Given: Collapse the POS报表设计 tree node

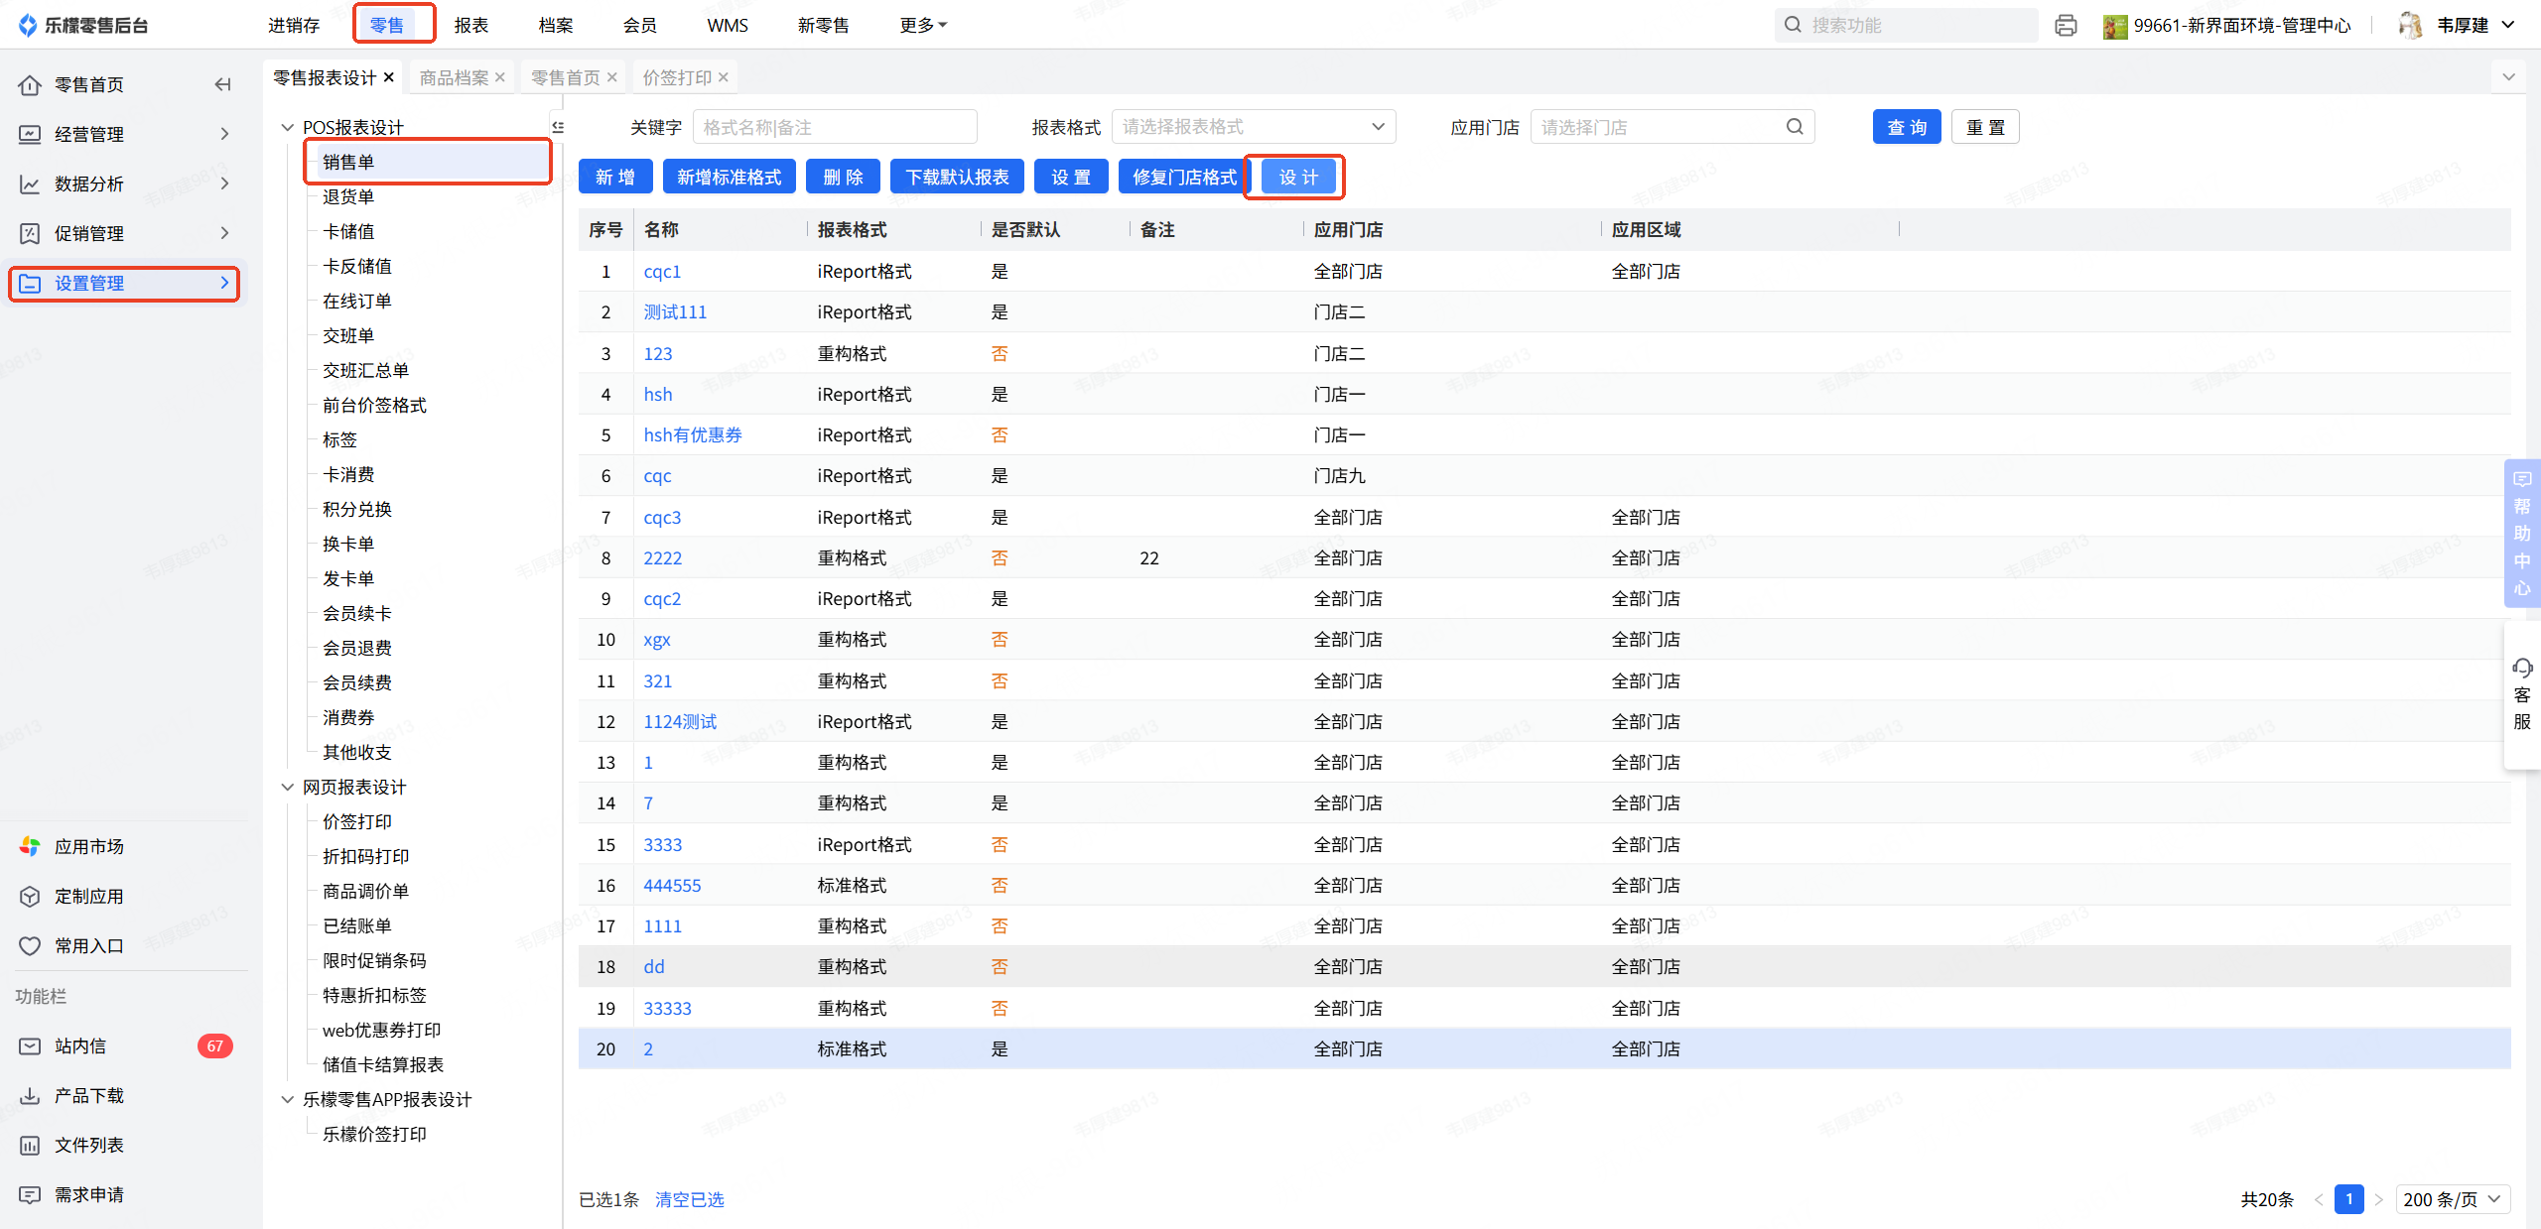Looking at the screenshot, I should click(287, 127).
